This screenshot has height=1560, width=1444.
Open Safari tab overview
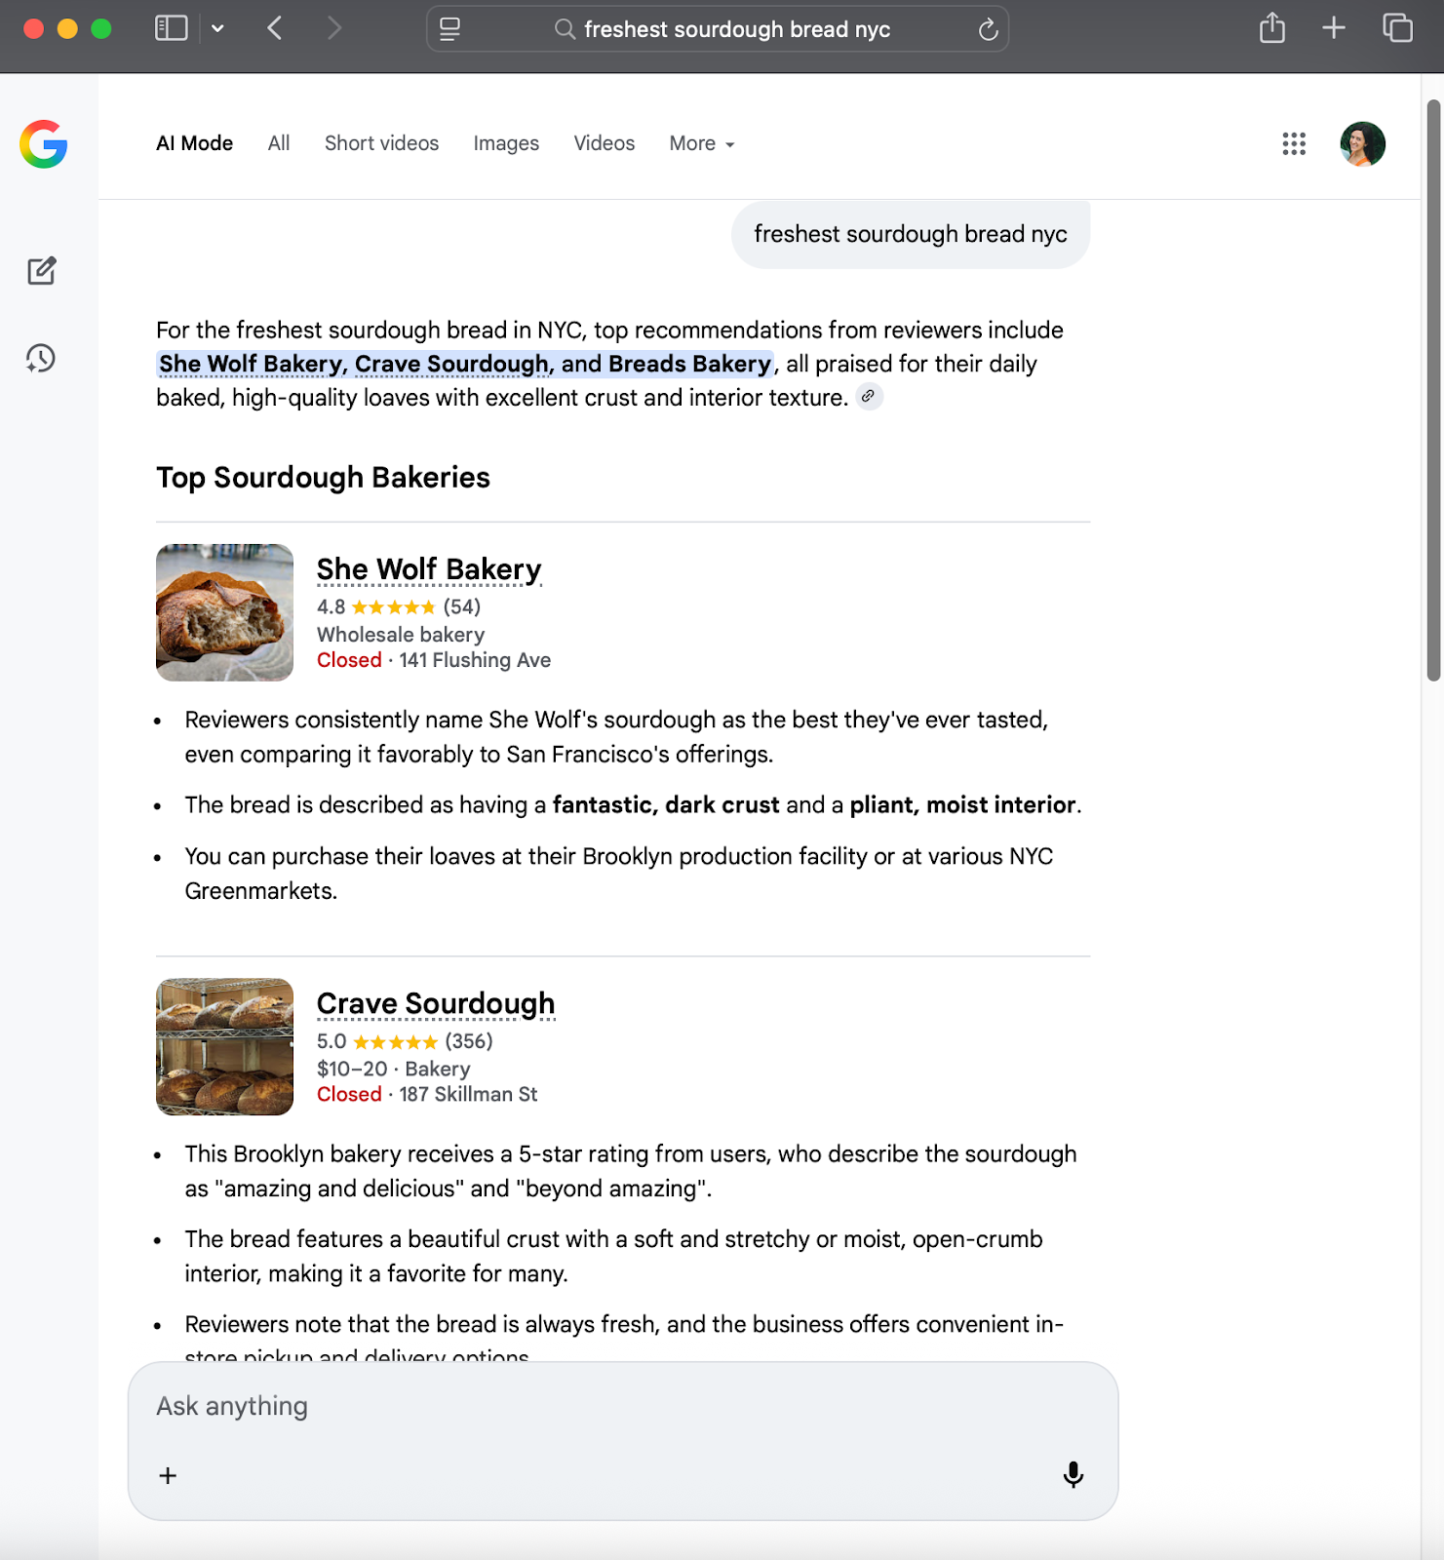pyautogui.click(x=1397, y=28)
